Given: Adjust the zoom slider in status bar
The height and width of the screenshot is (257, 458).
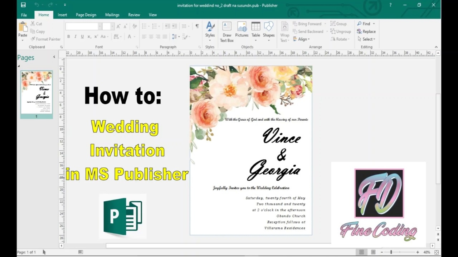Looking at the screenshot, I should (x=391, y=252).
